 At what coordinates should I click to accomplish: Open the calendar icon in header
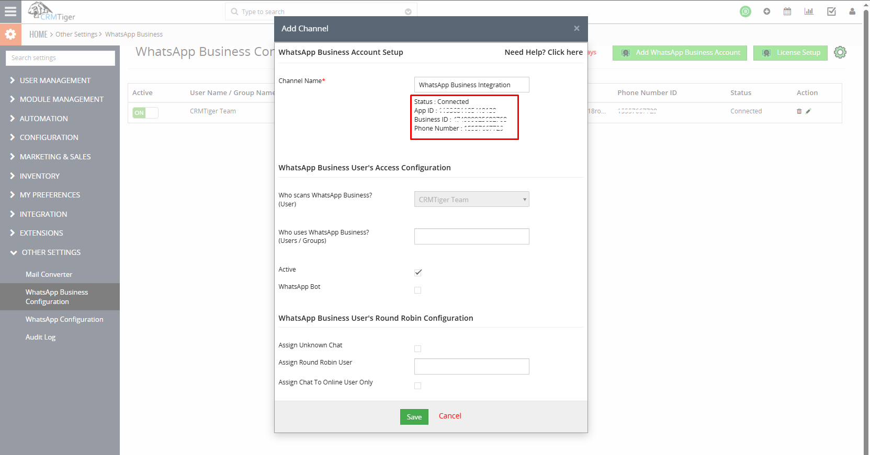787,11
